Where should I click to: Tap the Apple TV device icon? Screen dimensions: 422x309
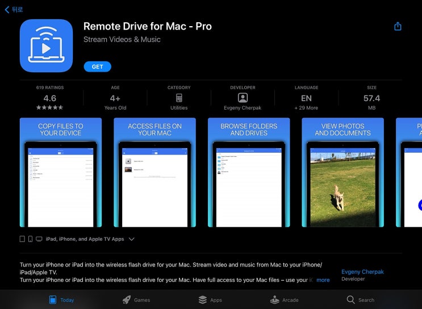point(39,239)
